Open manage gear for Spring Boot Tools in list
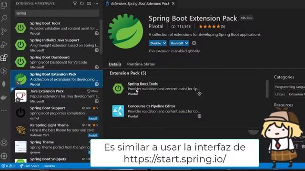305x171 pixels. 97,33
